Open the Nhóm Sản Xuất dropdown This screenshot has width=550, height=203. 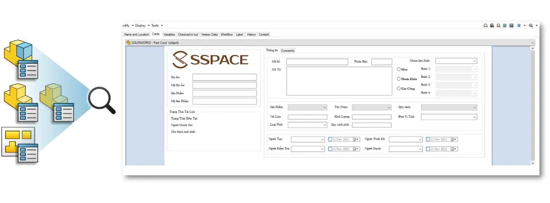click(x=456, y=61)
